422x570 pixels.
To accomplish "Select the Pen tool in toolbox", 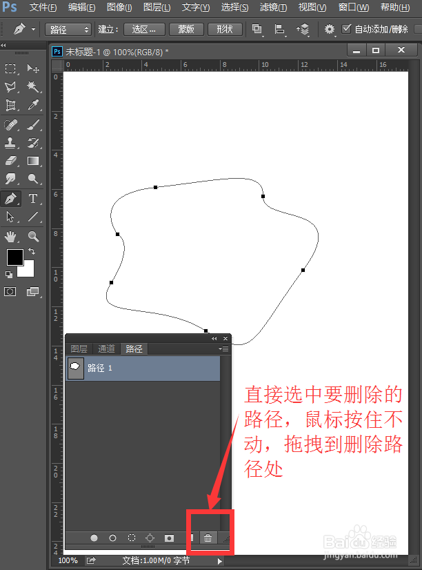I will coord(10,199).
